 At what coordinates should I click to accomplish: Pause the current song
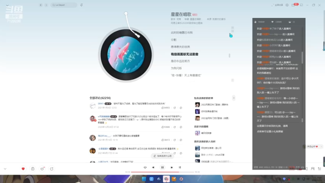click(x=162, y=168)
